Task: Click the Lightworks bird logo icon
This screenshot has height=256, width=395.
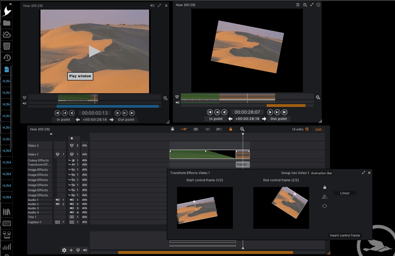Action: [x=7, y=11]
